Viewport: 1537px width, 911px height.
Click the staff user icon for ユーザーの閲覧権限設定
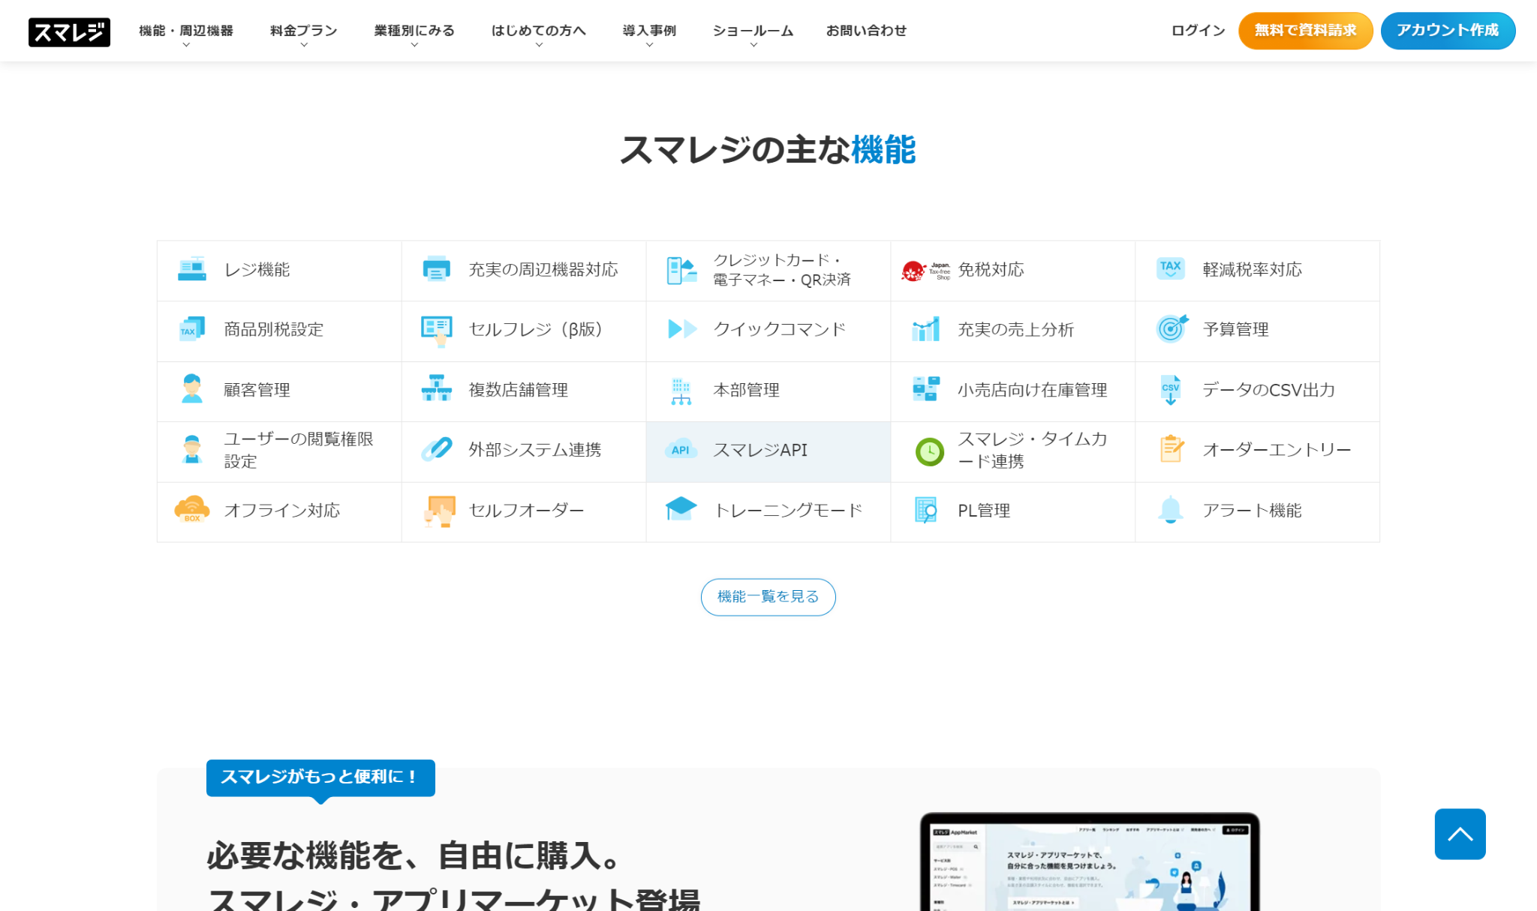(192, 449)
